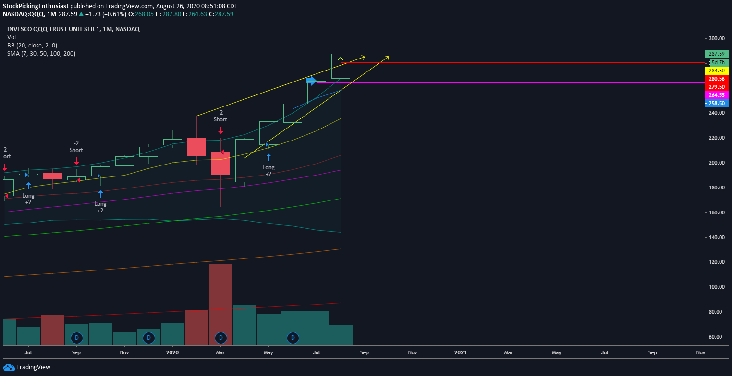Click the blue 258.50 price label
The image size is (732, 376).
point(717,103)
